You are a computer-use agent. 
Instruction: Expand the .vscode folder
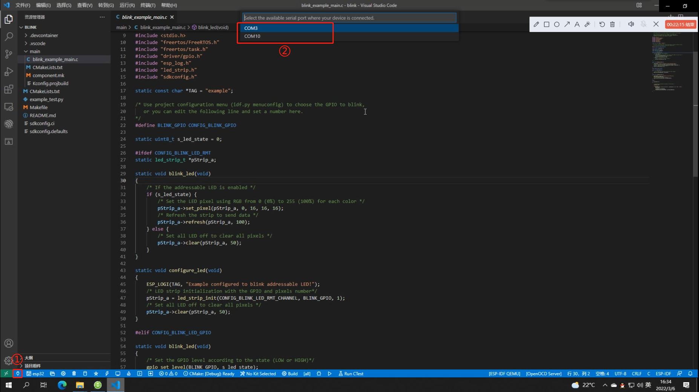coord(64,43)
